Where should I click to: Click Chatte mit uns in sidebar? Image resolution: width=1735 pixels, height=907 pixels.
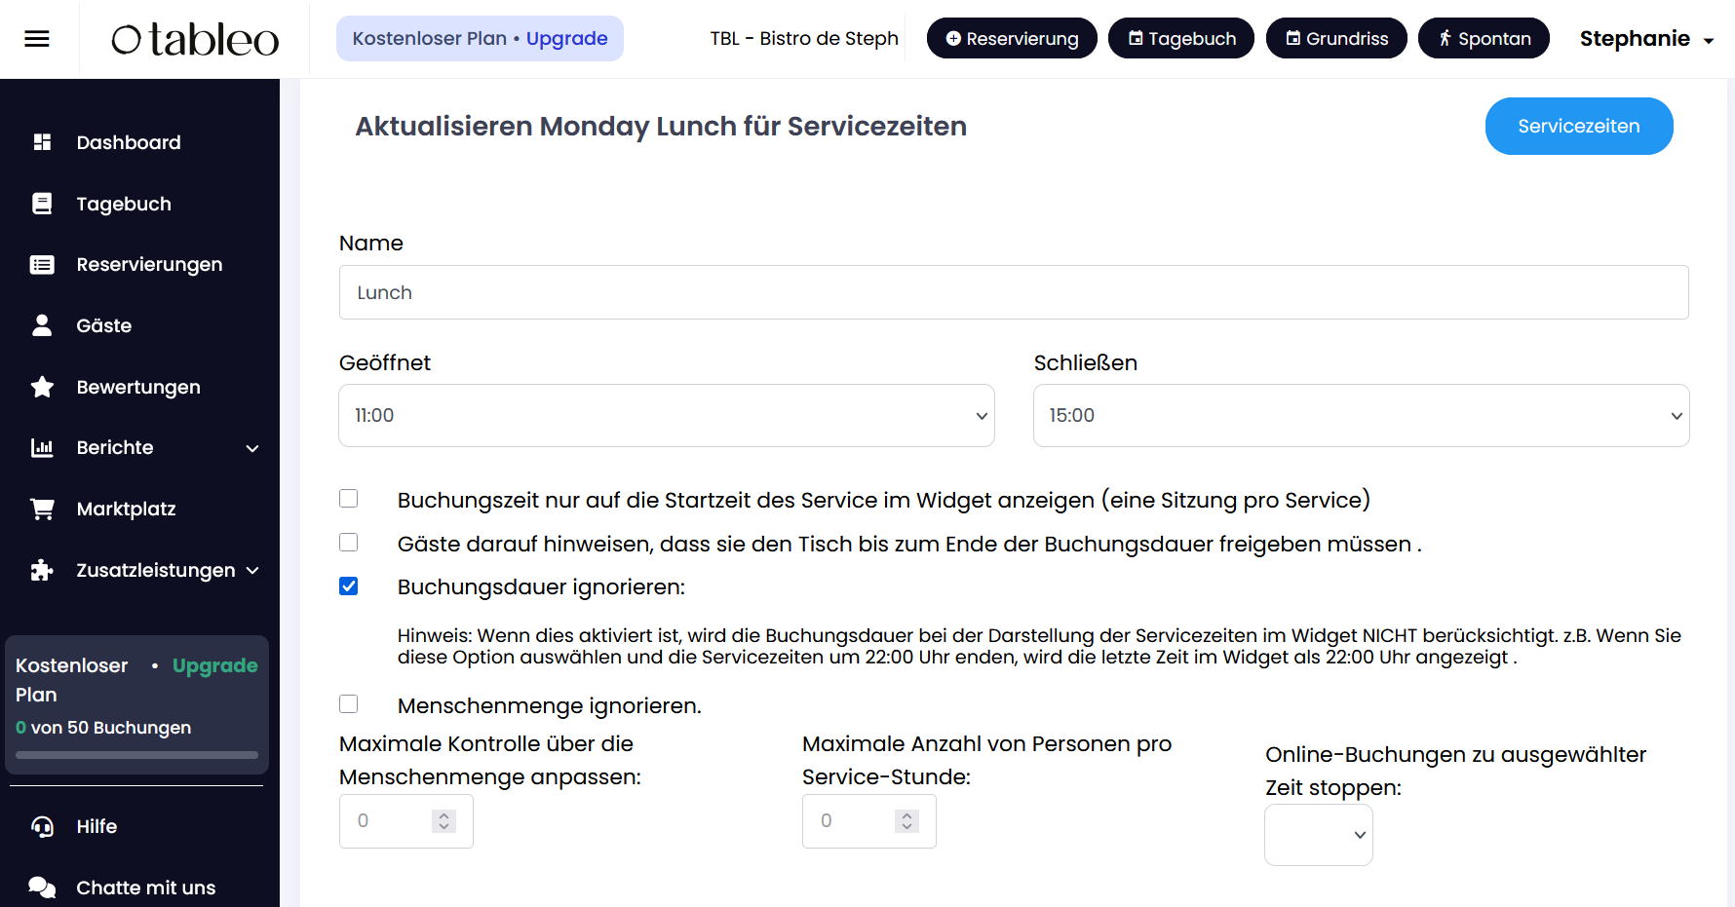146,888
